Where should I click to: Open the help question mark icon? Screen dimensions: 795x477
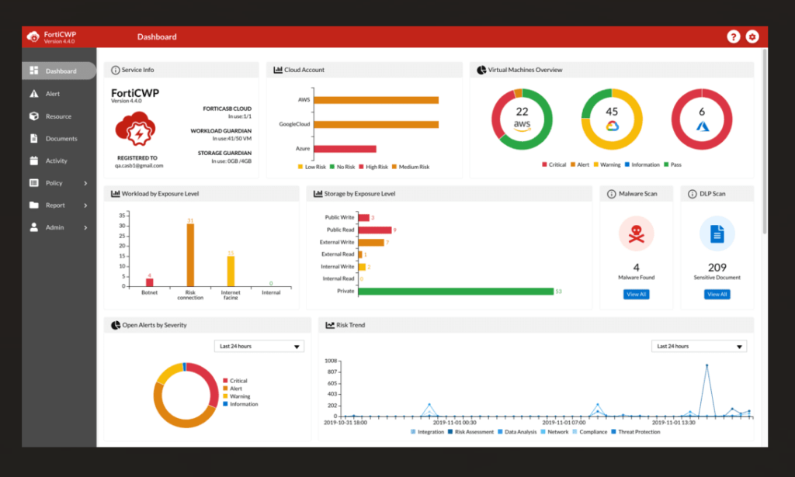(733, 36)
